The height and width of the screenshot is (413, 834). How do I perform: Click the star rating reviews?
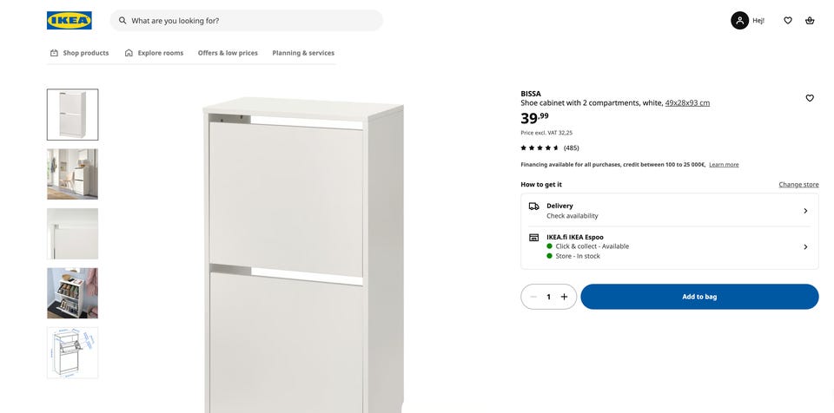(x=549, y=147)
